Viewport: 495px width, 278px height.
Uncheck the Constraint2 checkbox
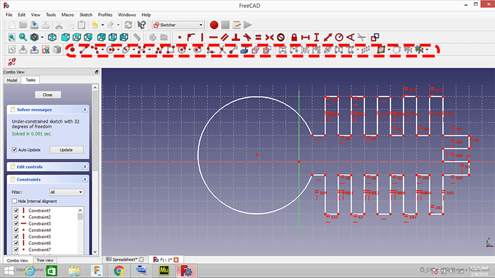[16, 217]
